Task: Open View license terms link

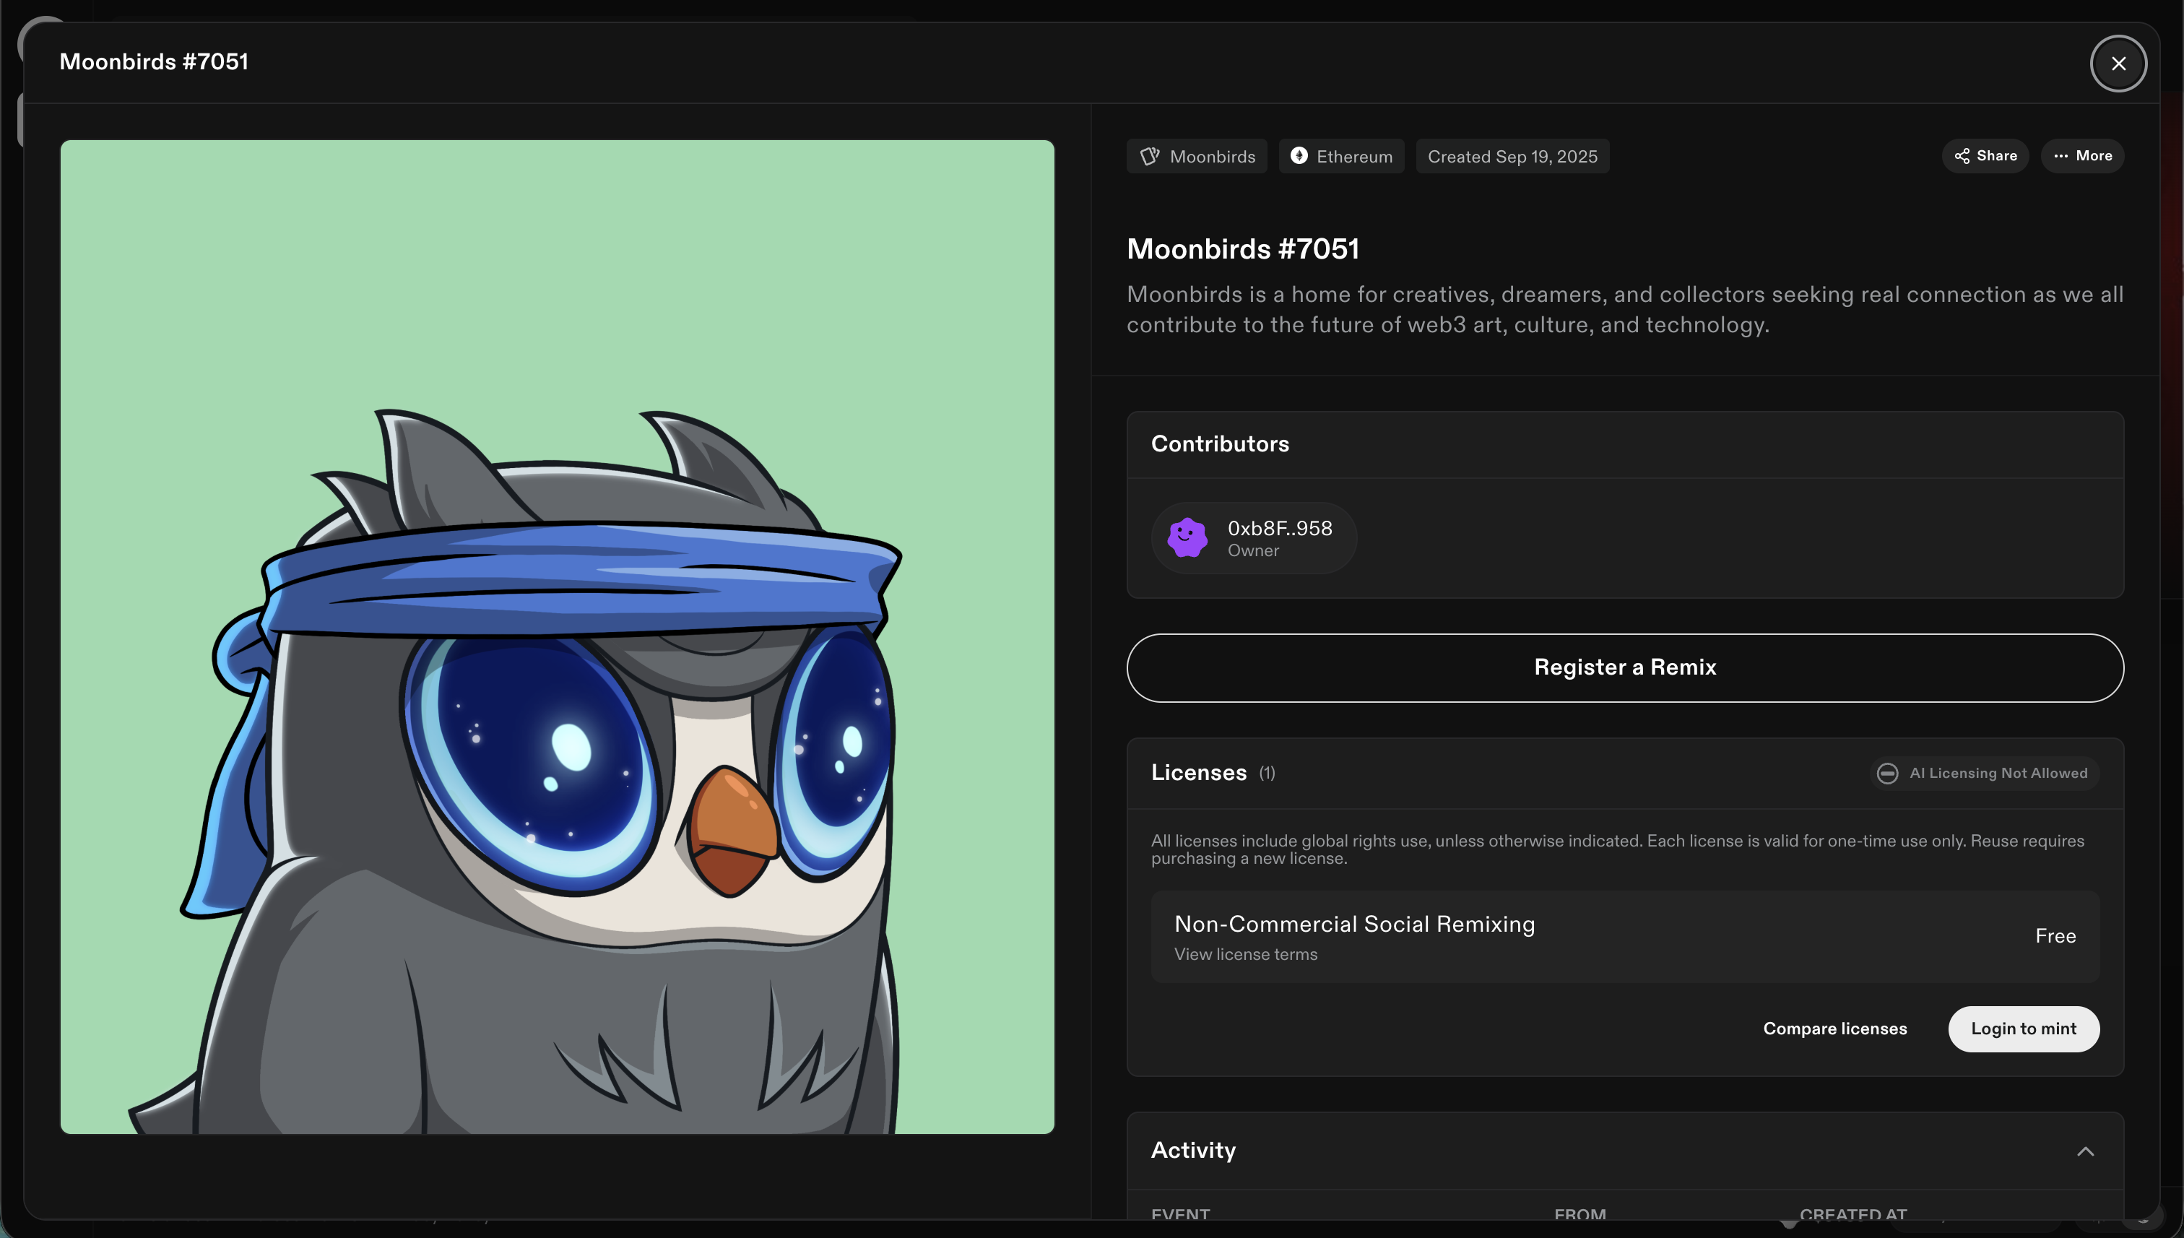Action: pos(1245,955)
